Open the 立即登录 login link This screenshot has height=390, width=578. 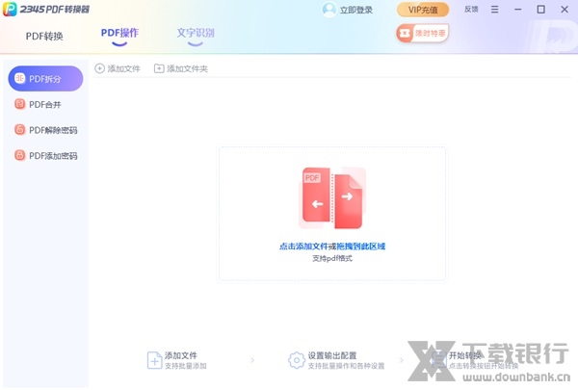[x=356, y=10]
